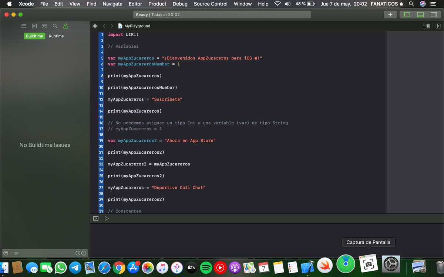The width and height of the screenshot is (444, 277).
Task: Toggle the errors-only filter icon
Action: coord(84,253)
